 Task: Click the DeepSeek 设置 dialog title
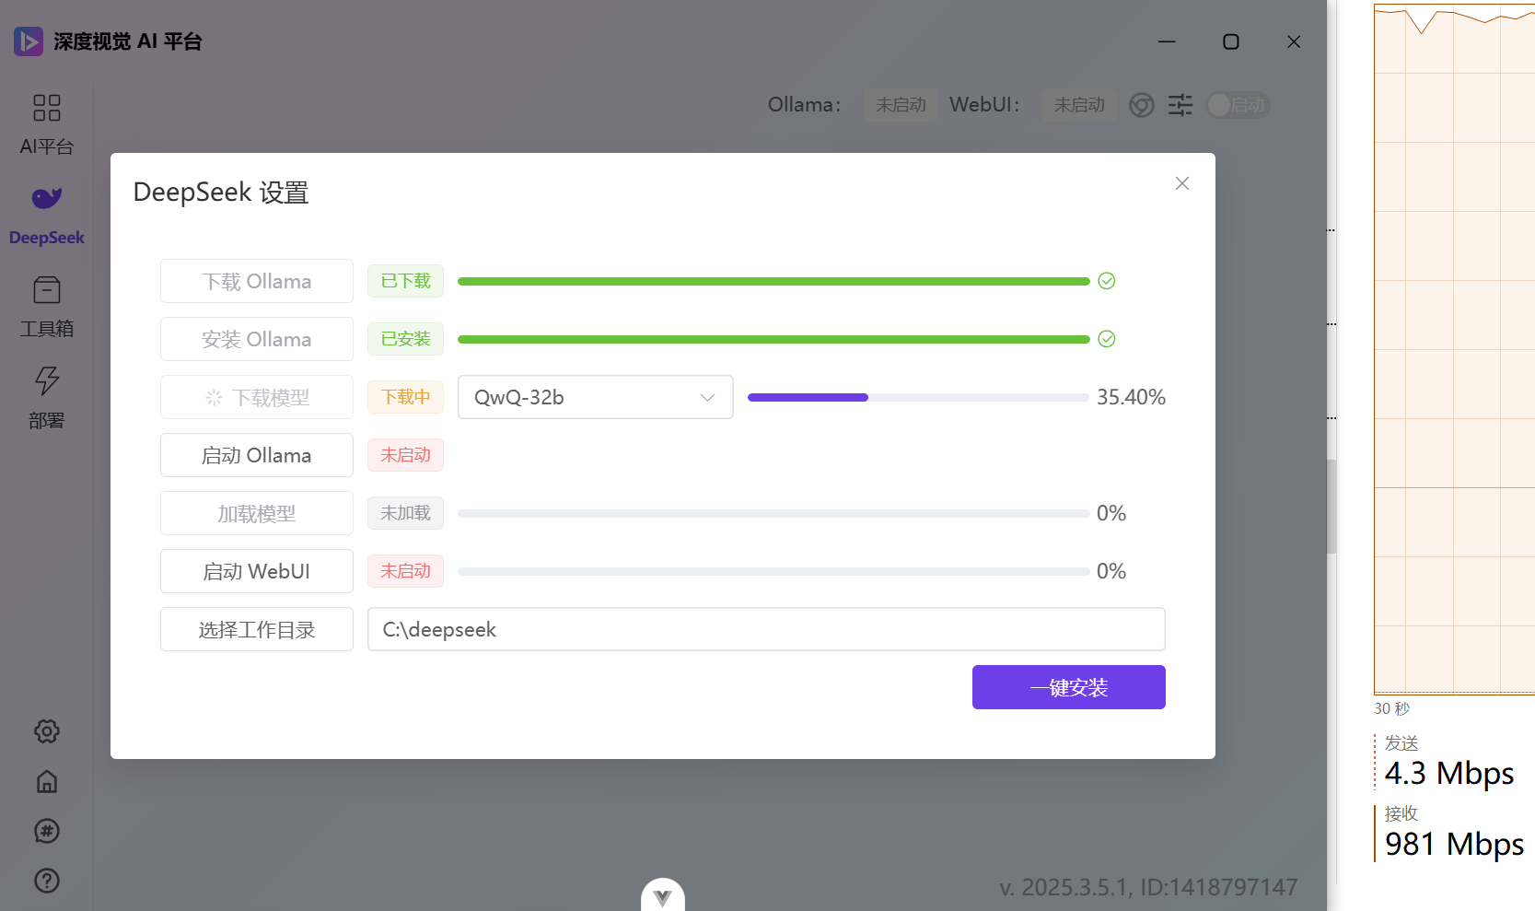(221, 192)
